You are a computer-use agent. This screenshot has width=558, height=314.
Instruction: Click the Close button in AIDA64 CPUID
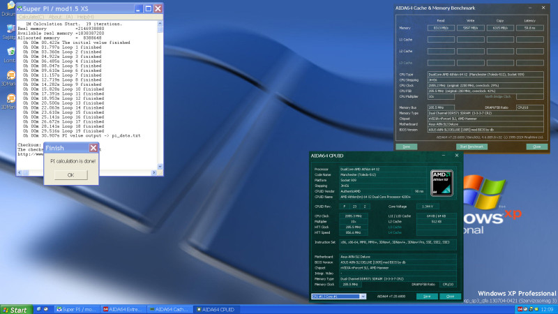(x=450, y=296)
